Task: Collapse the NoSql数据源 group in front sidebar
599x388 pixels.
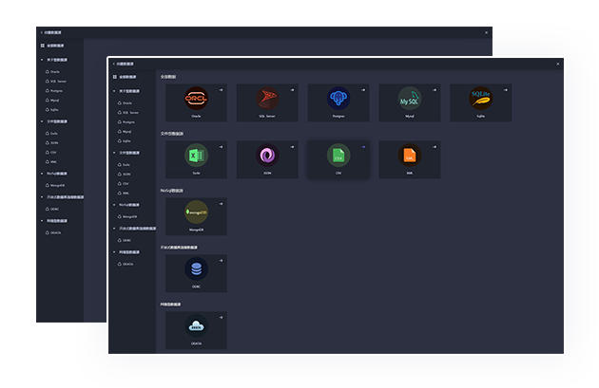Action: pyautogui.click(x=113, y=204)
